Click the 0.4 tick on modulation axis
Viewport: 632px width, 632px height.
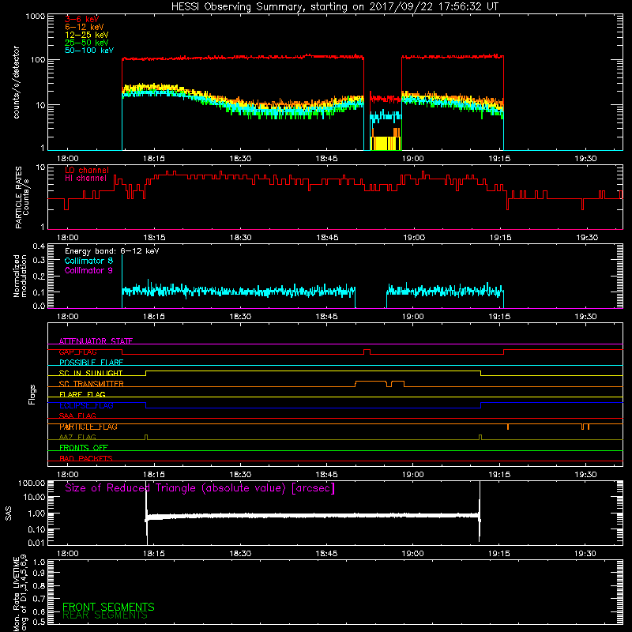(39, 246)
